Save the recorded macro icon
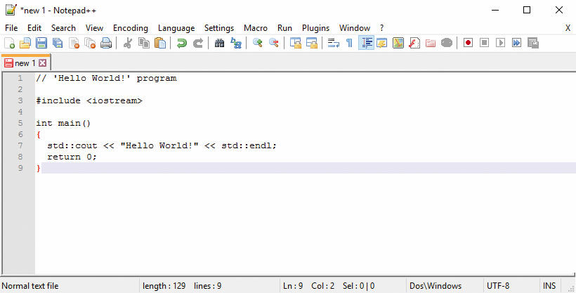This screenshot has height=293, width=576. [533, 43]
